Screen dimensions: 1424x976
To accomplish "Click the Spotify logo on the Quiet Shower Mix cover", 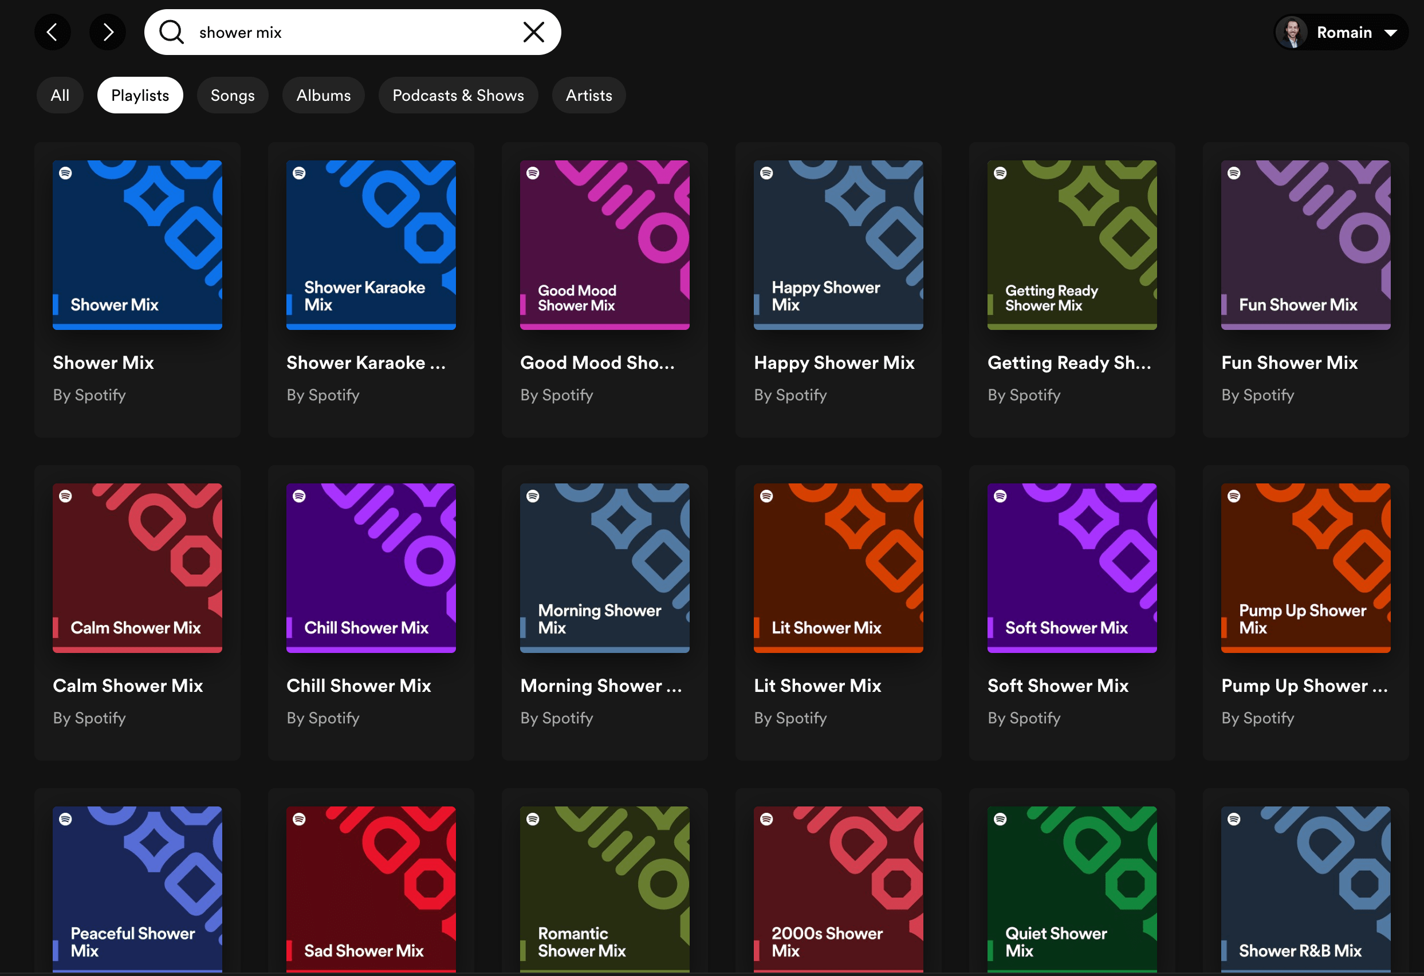I will click(x=1000, y=820).
